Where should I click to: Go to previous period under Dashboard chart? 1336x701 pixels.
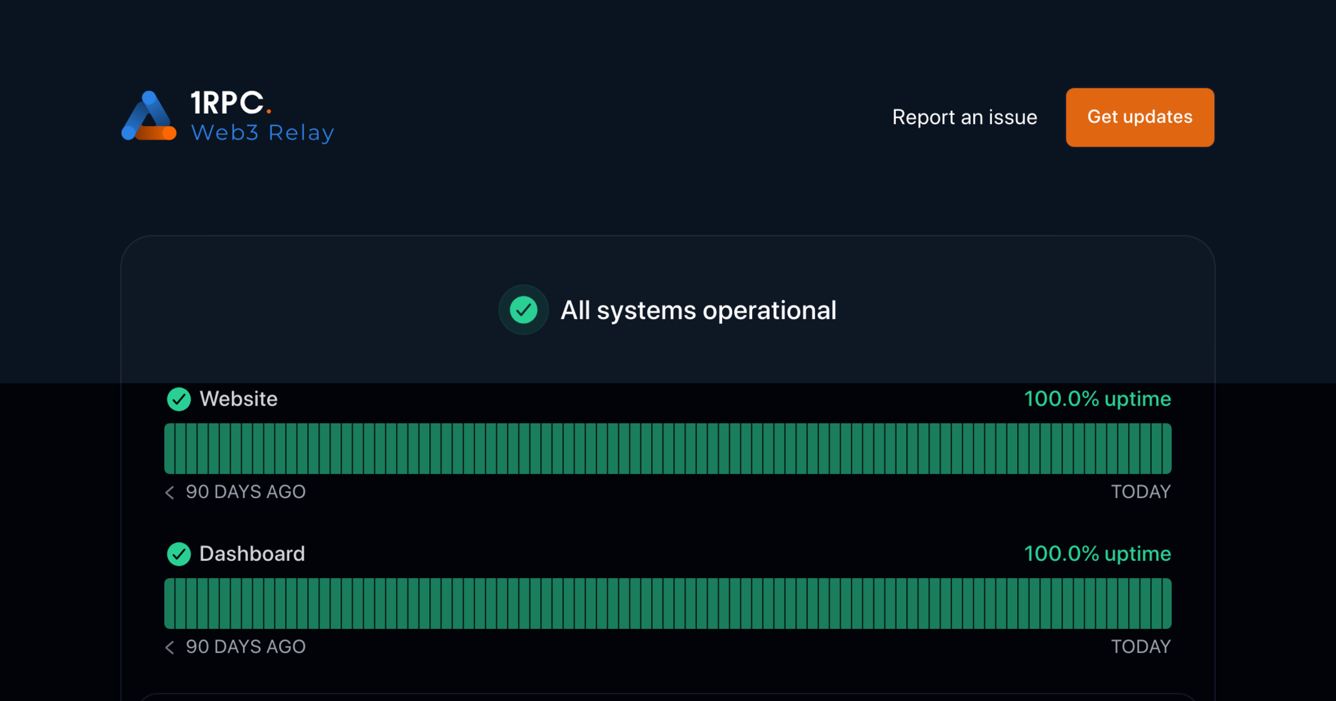pos(170,647)
